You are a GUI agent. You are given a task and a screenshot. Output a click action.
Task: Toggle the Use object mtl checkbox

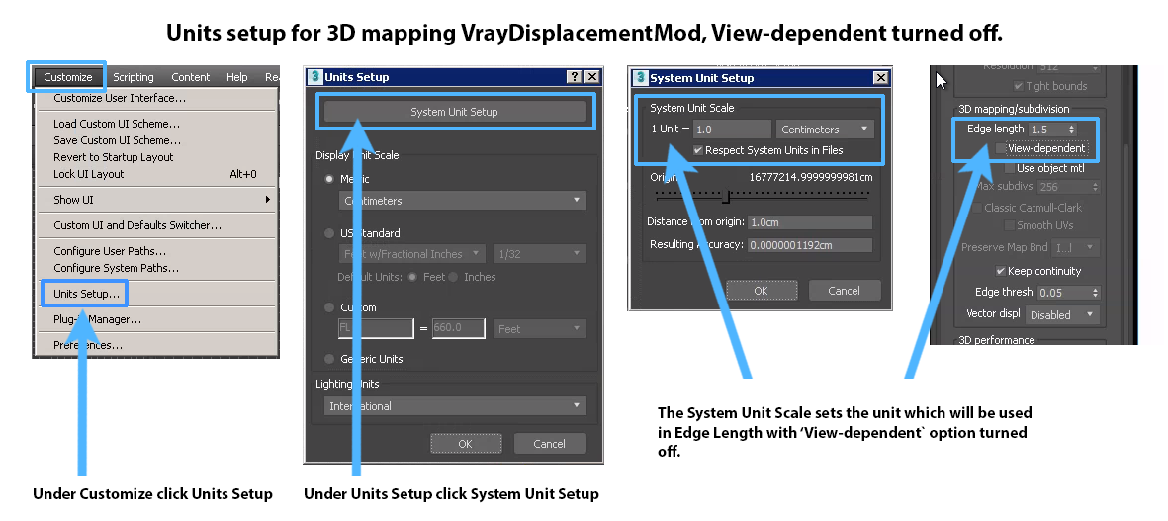(x=1010, y=169)
